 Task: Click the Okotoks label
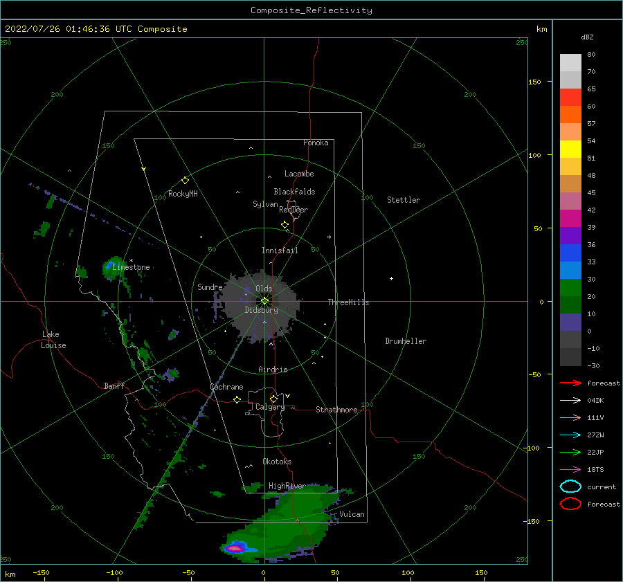tap(277, 462)
